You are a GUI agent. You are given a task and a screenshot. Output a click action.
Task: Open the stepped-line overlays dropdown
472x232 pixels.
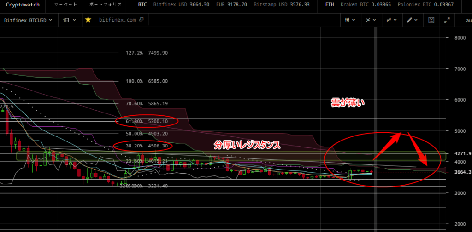[x=392, y=20]
